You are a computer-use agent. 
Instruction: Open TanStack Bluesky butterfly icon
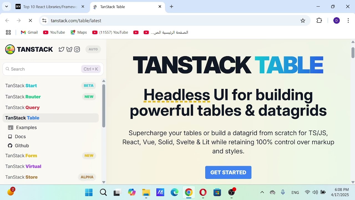[69, 49]
